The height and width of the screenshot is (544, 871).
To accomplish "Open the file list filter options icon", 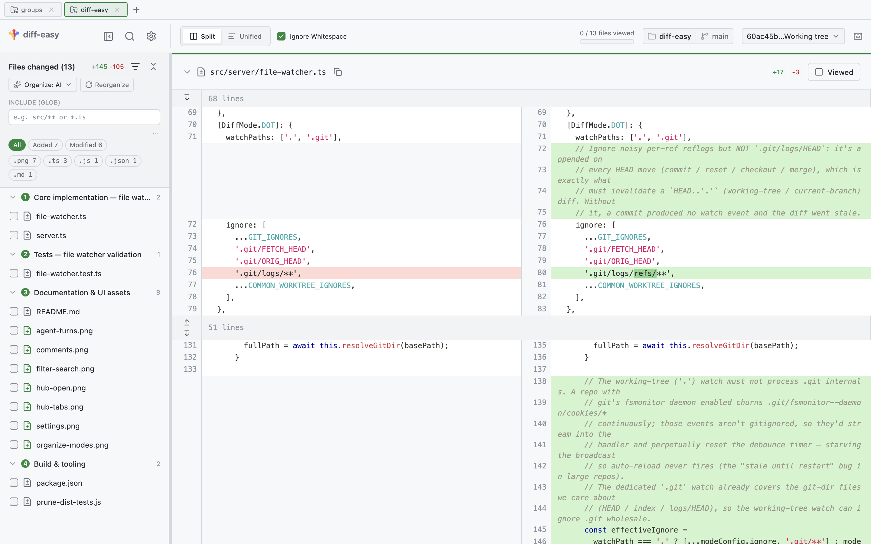I will click(135, 66).
